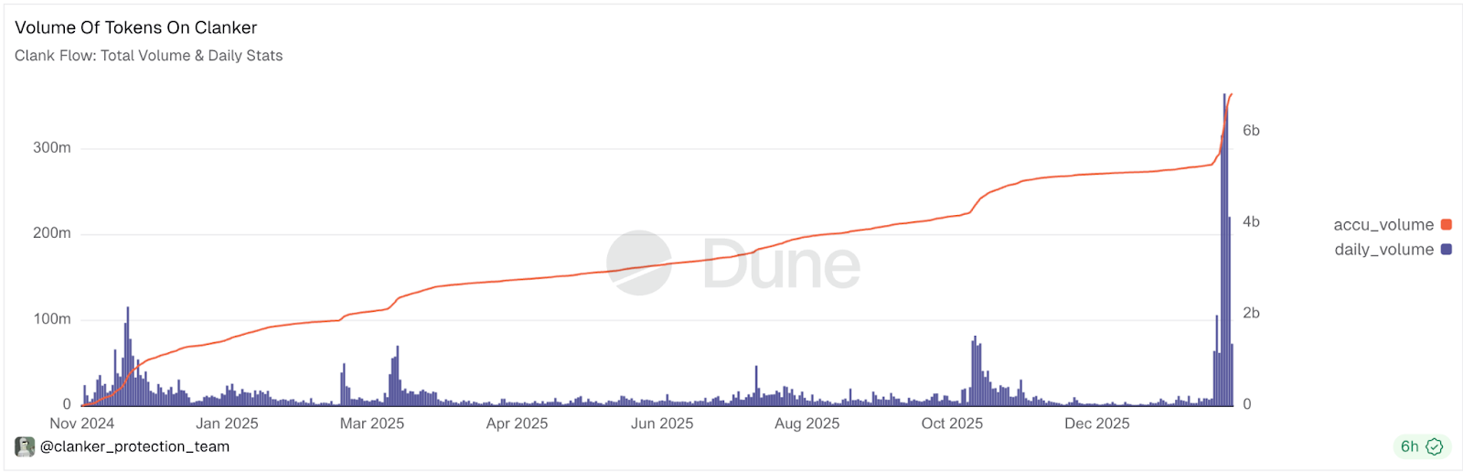Click the Mar 2025 x-axis label

point(372,424)
